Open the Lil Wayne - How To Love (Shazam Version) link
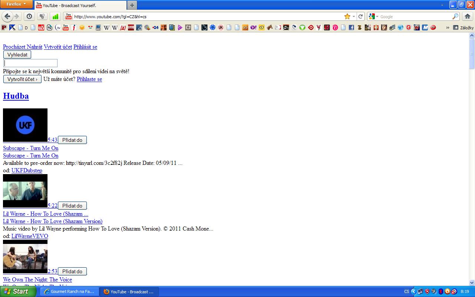The width and height of the screenshot is (475, 297). coord(53,221)
